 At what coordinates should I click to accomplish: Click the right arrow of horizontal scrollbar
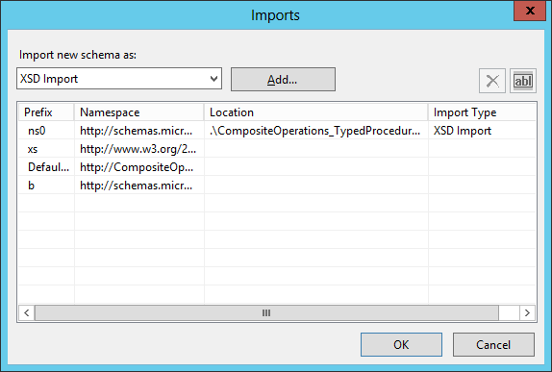[527, 312]
